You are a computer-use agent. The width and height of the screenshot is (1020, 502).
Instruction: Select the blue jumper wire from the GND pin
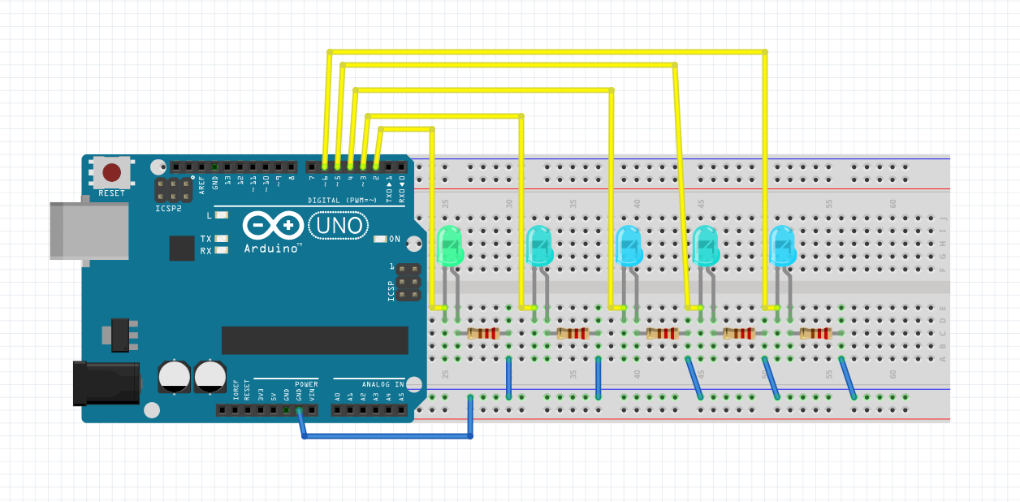pyautogui.click(x=382, y=435)
